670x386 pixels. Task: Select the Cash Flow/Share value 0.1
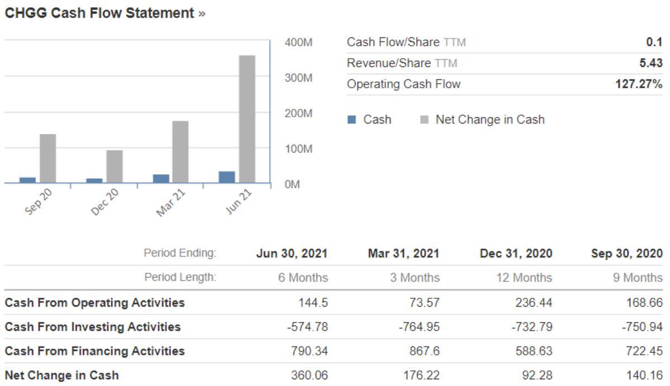point(654,42)
